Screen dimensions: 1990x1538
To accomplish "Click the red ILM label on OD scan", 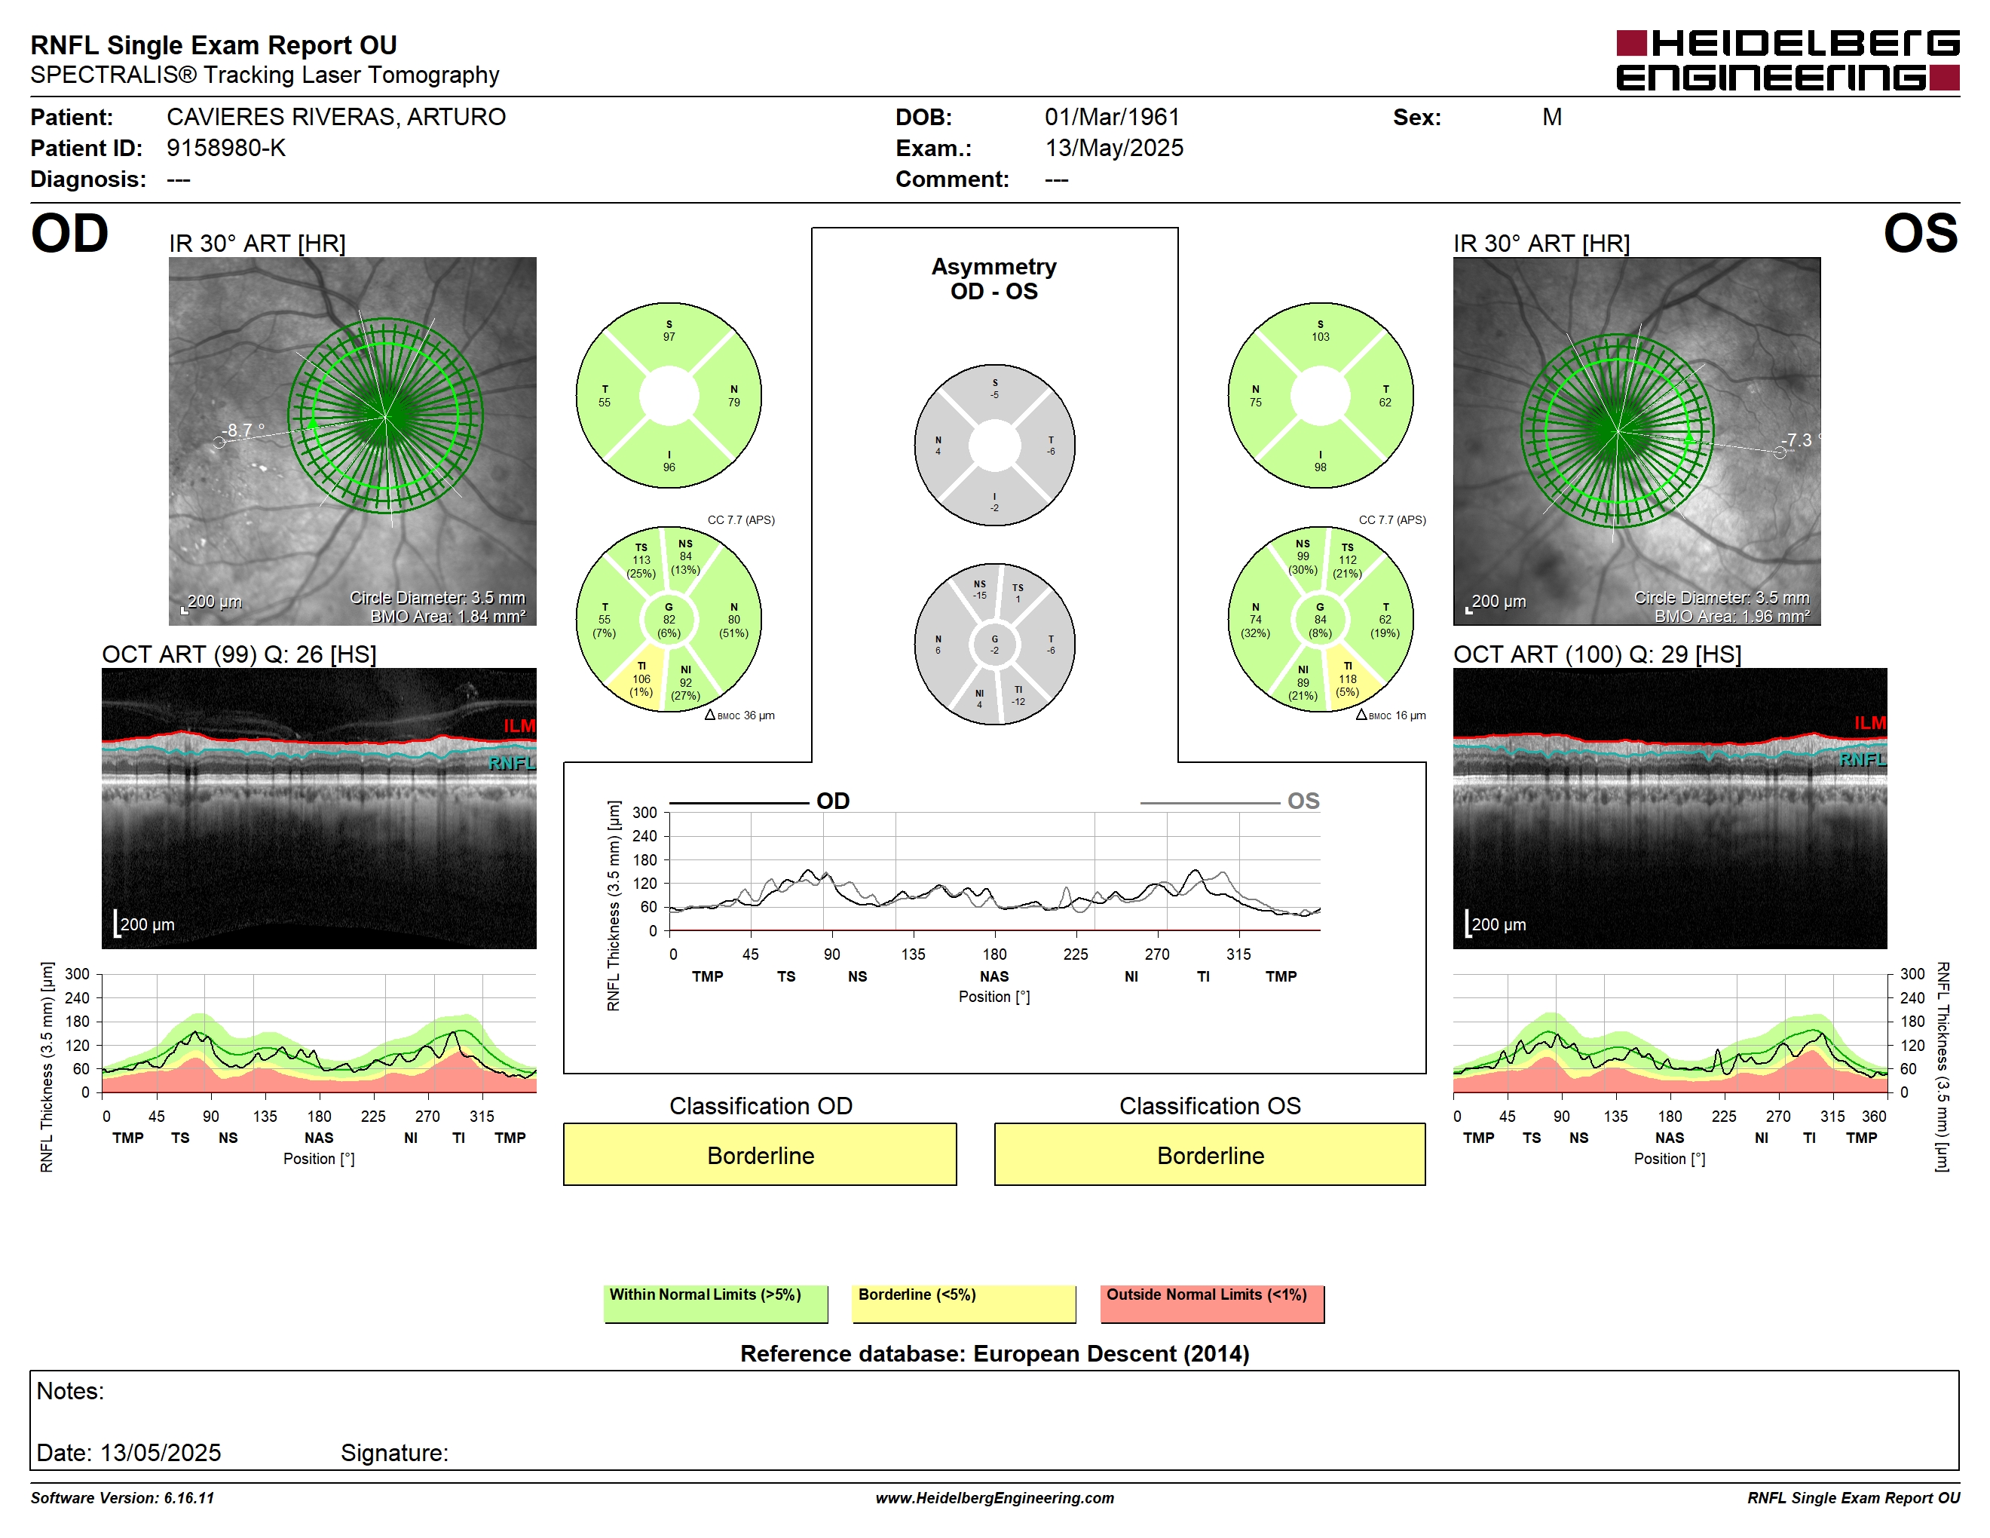I will pos(519,725).
